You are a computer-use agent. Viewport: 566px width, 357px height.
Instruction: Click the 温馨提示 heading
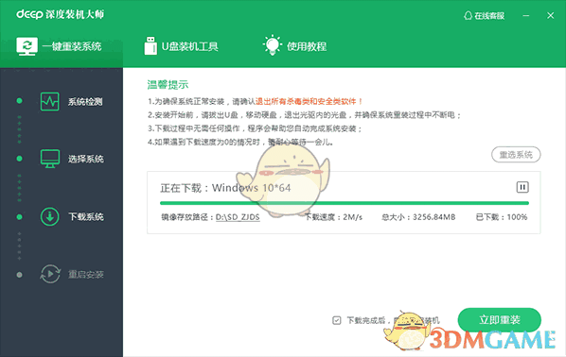pyautogui.click(x=168, y=85)
